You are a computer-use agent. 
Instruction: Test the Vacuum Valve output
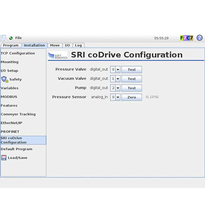[132, 79]
